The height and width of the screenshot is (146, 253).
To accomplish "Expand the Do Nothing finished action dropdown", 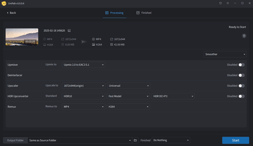I will pos(170,140).
